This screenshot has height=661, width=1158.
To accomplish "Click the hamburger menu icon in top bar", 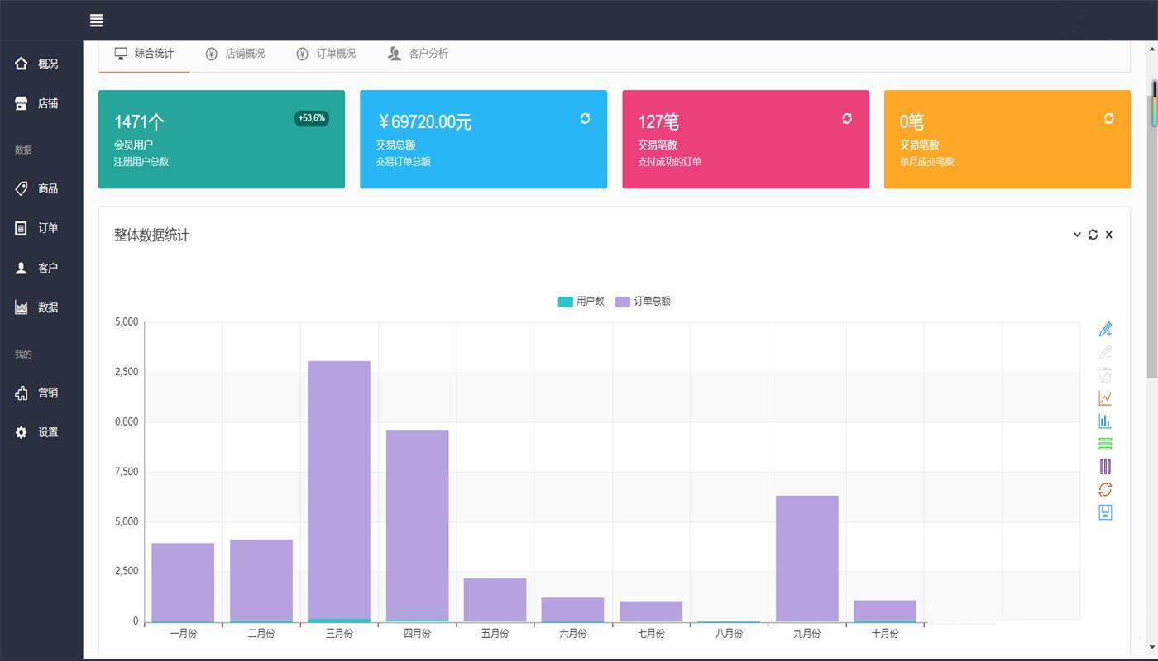I will point(97,21).
